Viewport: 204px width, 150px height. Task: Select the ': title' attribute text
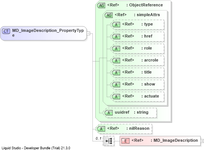[x=146, y=72]
